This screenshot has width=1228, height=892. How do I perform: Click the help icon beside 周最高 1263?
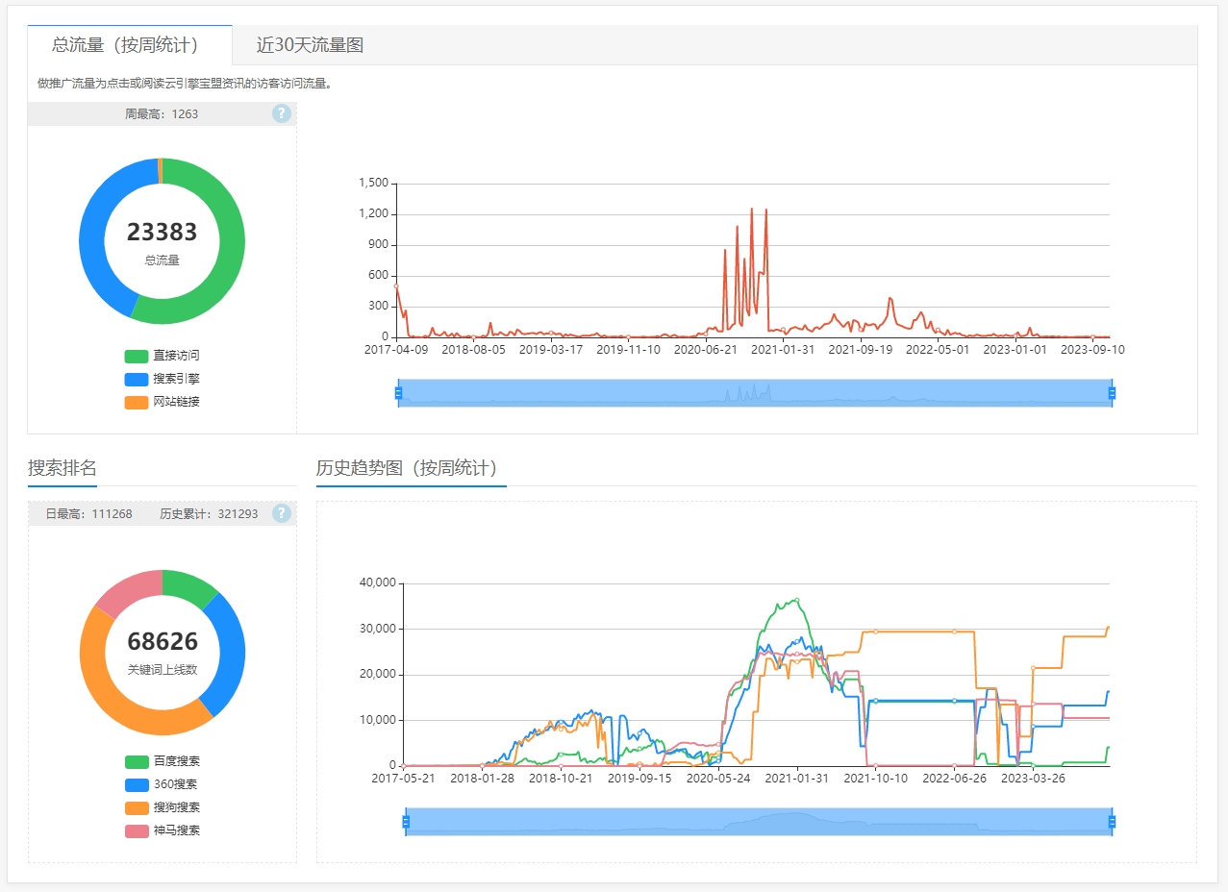[x=281, y=113]
